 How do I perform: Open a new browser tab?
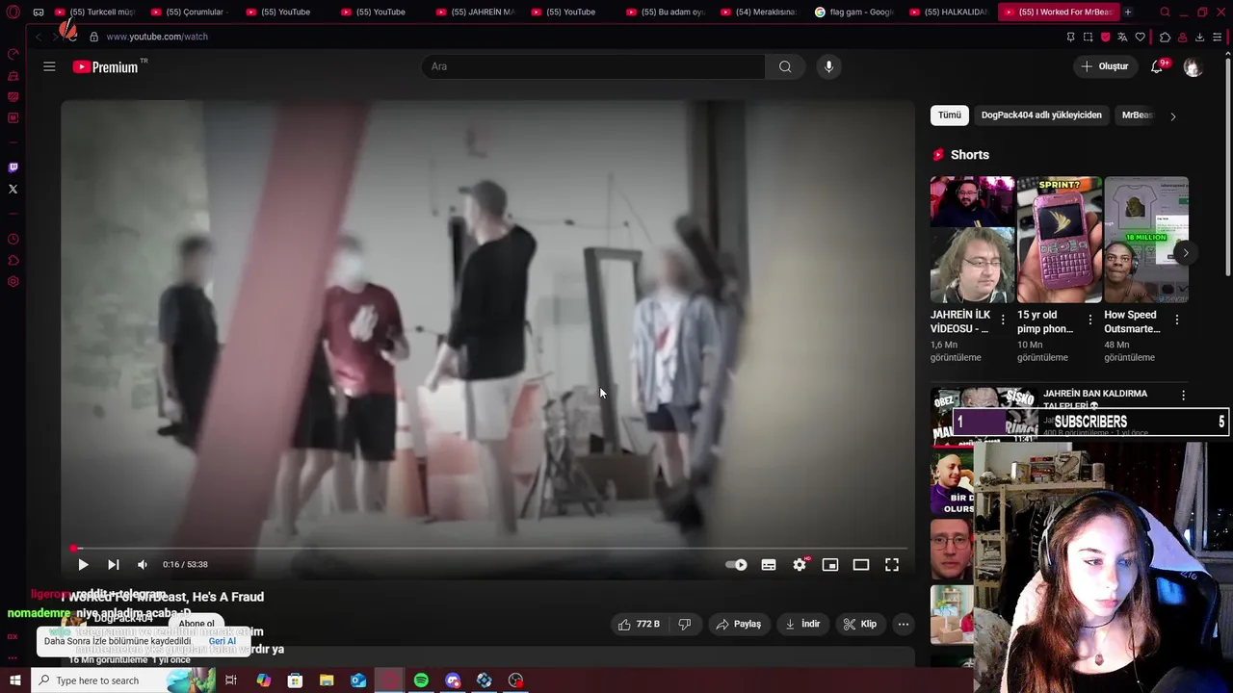pyautogui.click(x=1128, y=13)
